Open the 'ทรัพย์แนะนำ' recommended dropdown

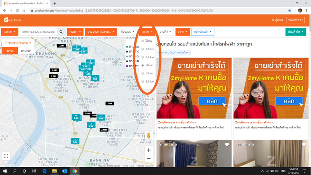(203, 32)
